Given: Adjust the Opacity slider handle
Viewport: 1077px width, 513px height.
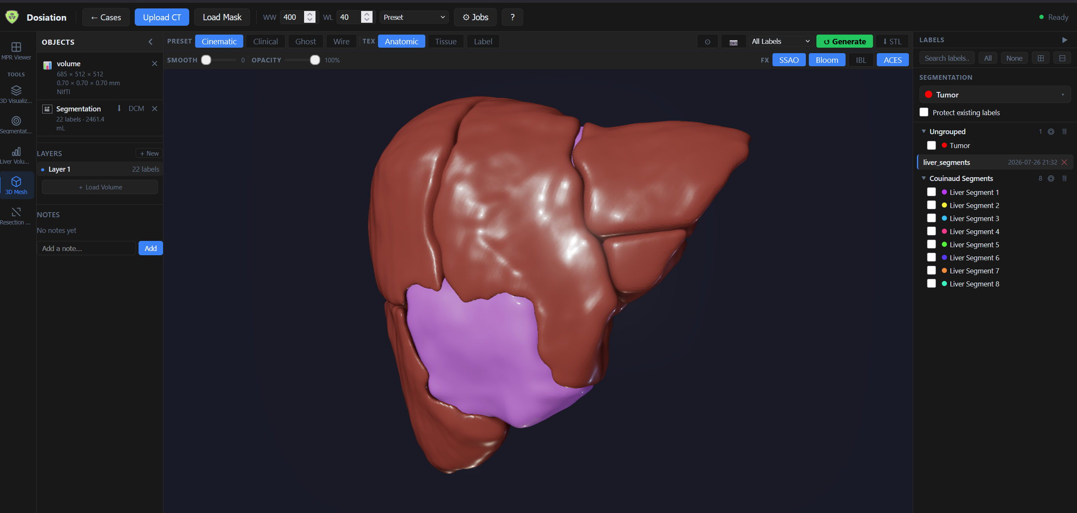Looking at the screenshot, I should coord(315,60).
